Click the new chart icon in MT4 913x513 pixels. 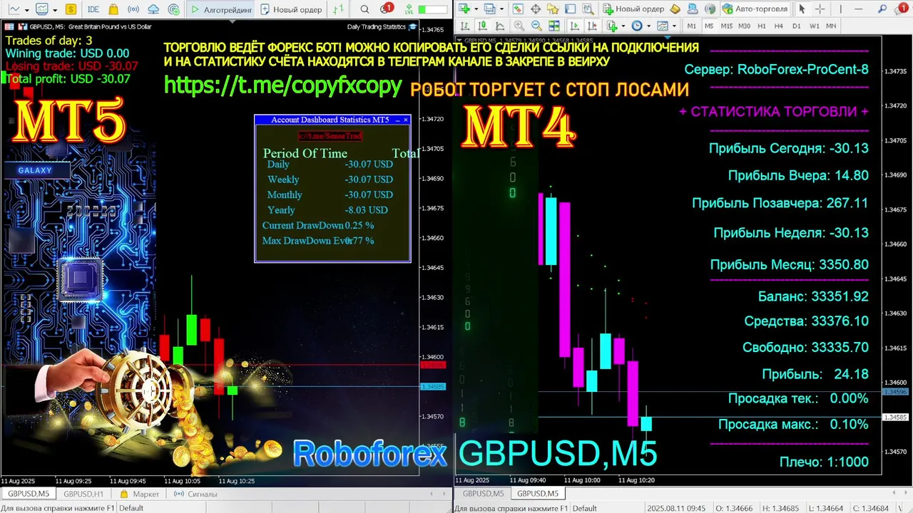(x=464, y=9)
